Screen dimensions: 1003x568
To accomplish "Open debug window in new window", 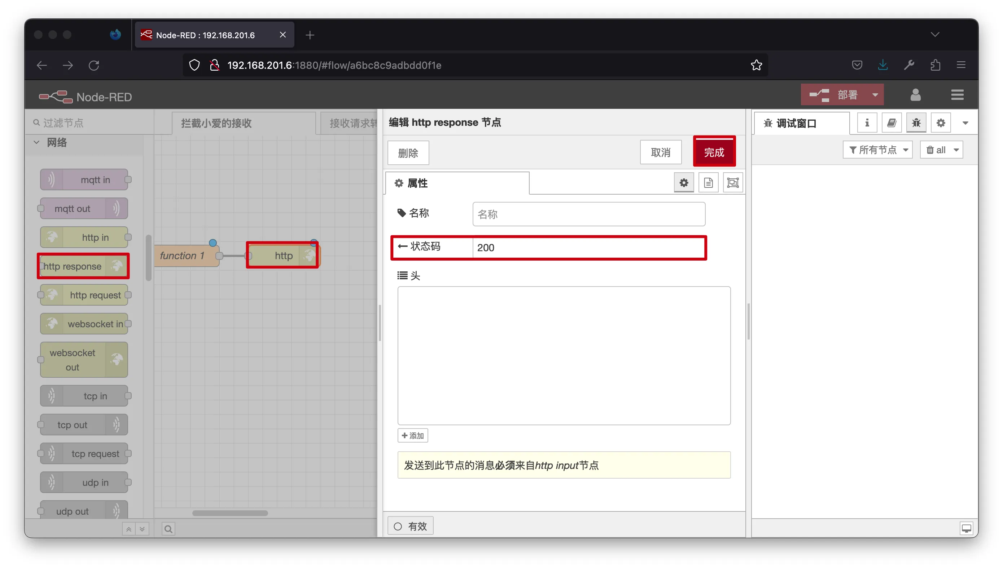I will click(x=966, y=528).
